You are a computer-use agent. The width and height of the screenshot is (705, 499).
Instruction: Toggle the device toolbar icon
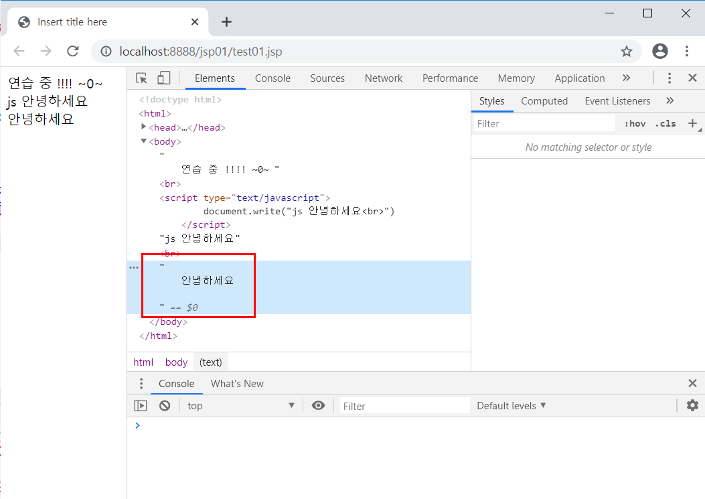163,78
